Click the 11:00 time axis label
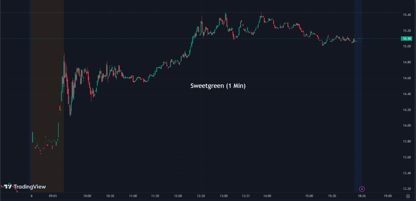 tap(133, 196)
